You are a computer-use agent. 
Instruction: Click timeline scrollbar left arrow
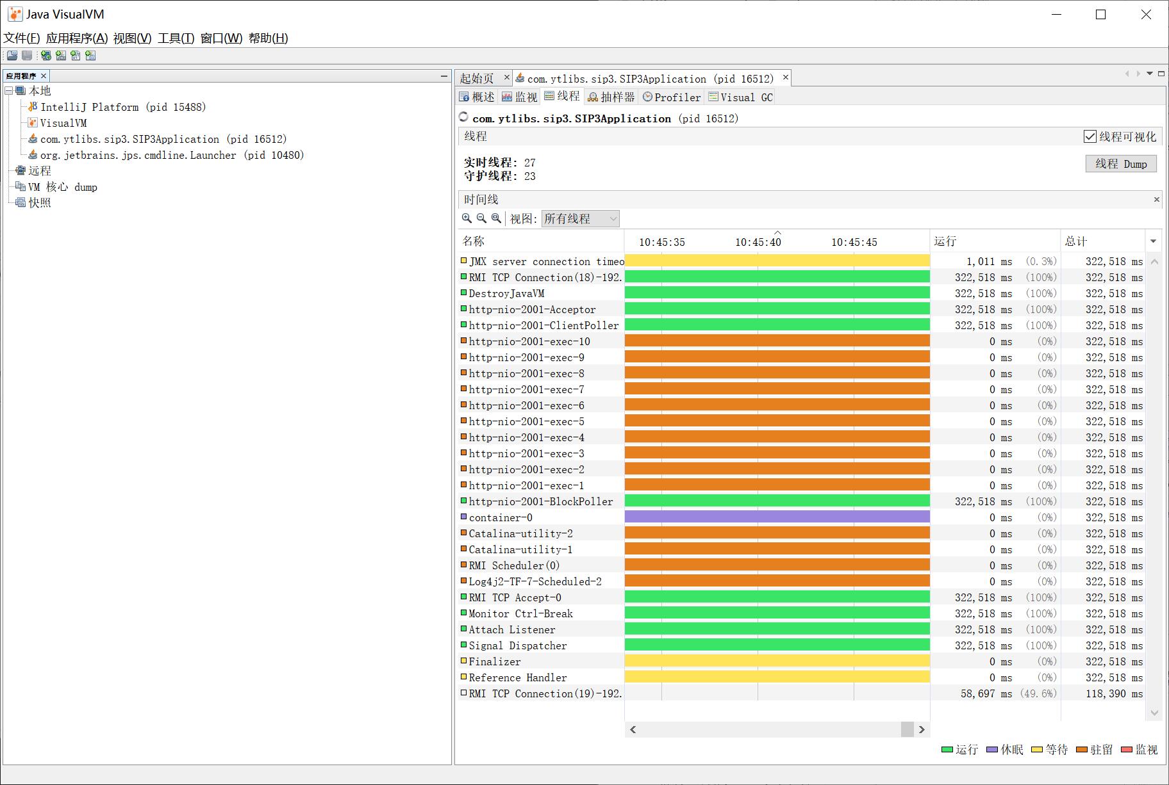(633, 729)
